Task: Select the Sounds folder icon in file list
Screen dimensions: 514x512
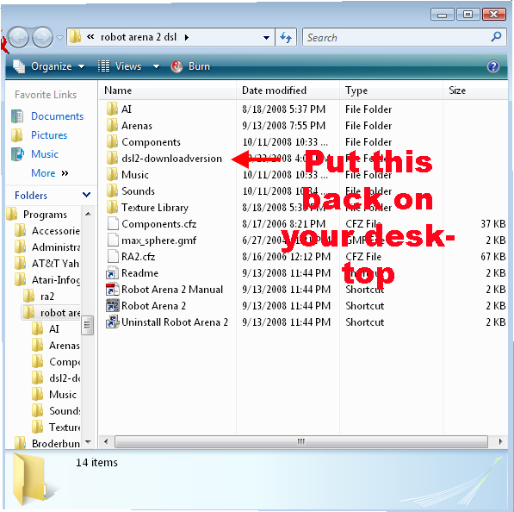Action: pyautogui.click(x=112, y=191)
